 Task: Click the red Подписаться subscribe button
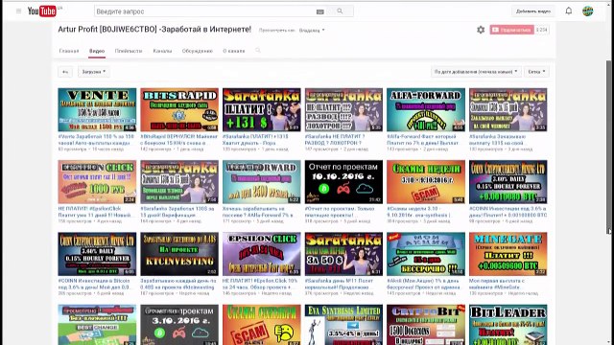[511, 30]
